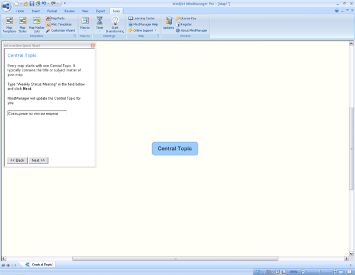Click the filter funnel icon in status bar

pos(257,271)
